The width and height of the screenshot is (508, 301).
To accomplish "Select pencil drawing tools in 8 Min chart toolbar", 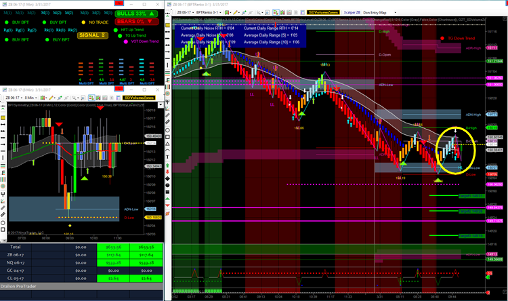I will [x=51, y=98].
